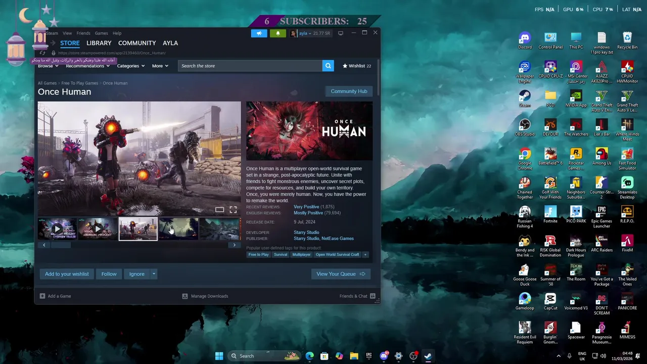Open Google Chrome desktop icon

coord(525,159)
